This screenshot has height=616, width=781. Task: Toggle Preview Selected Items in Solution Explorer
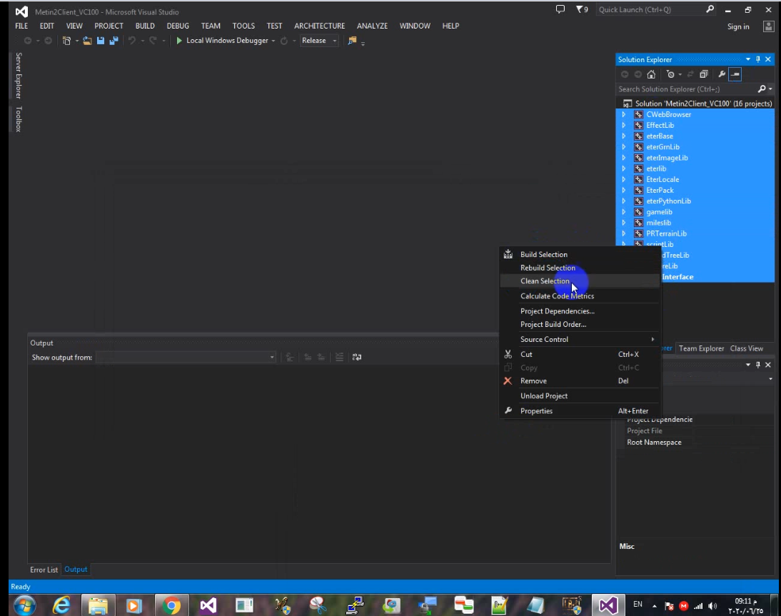[x=735, y=74]
